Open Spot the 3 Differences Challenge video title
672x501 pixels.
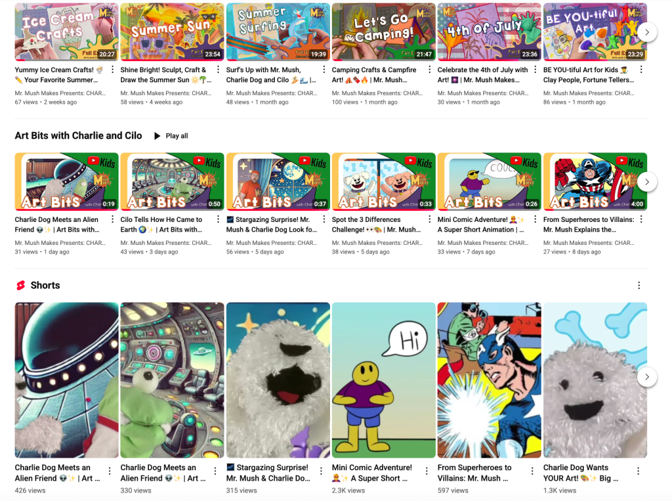(x=376, y=225)
